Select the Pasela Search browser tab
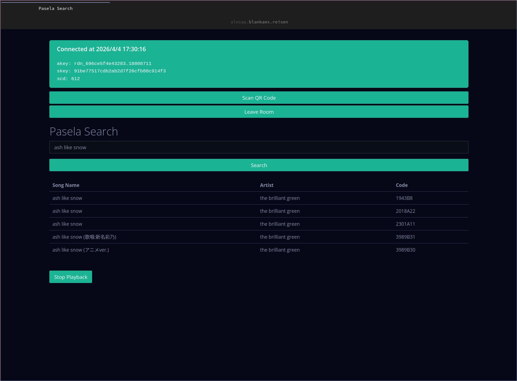This screenshot has height=381, width=517. (x=55, y=8)
